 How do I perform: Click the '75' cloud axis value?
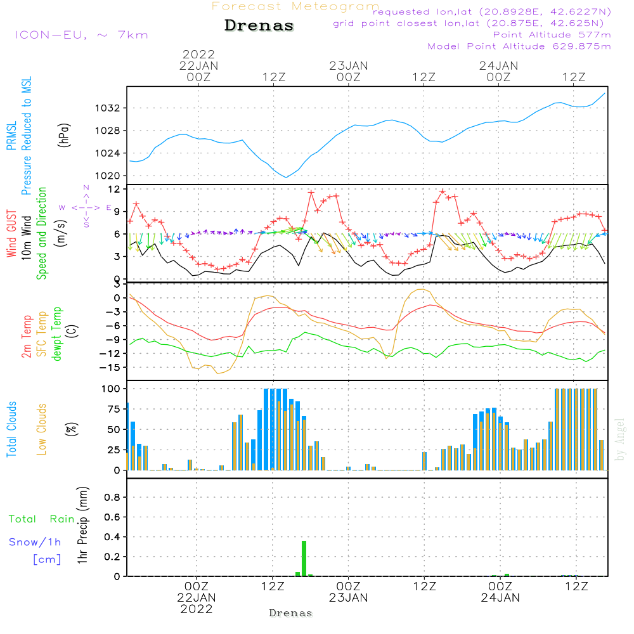click(x=114, y=409)
